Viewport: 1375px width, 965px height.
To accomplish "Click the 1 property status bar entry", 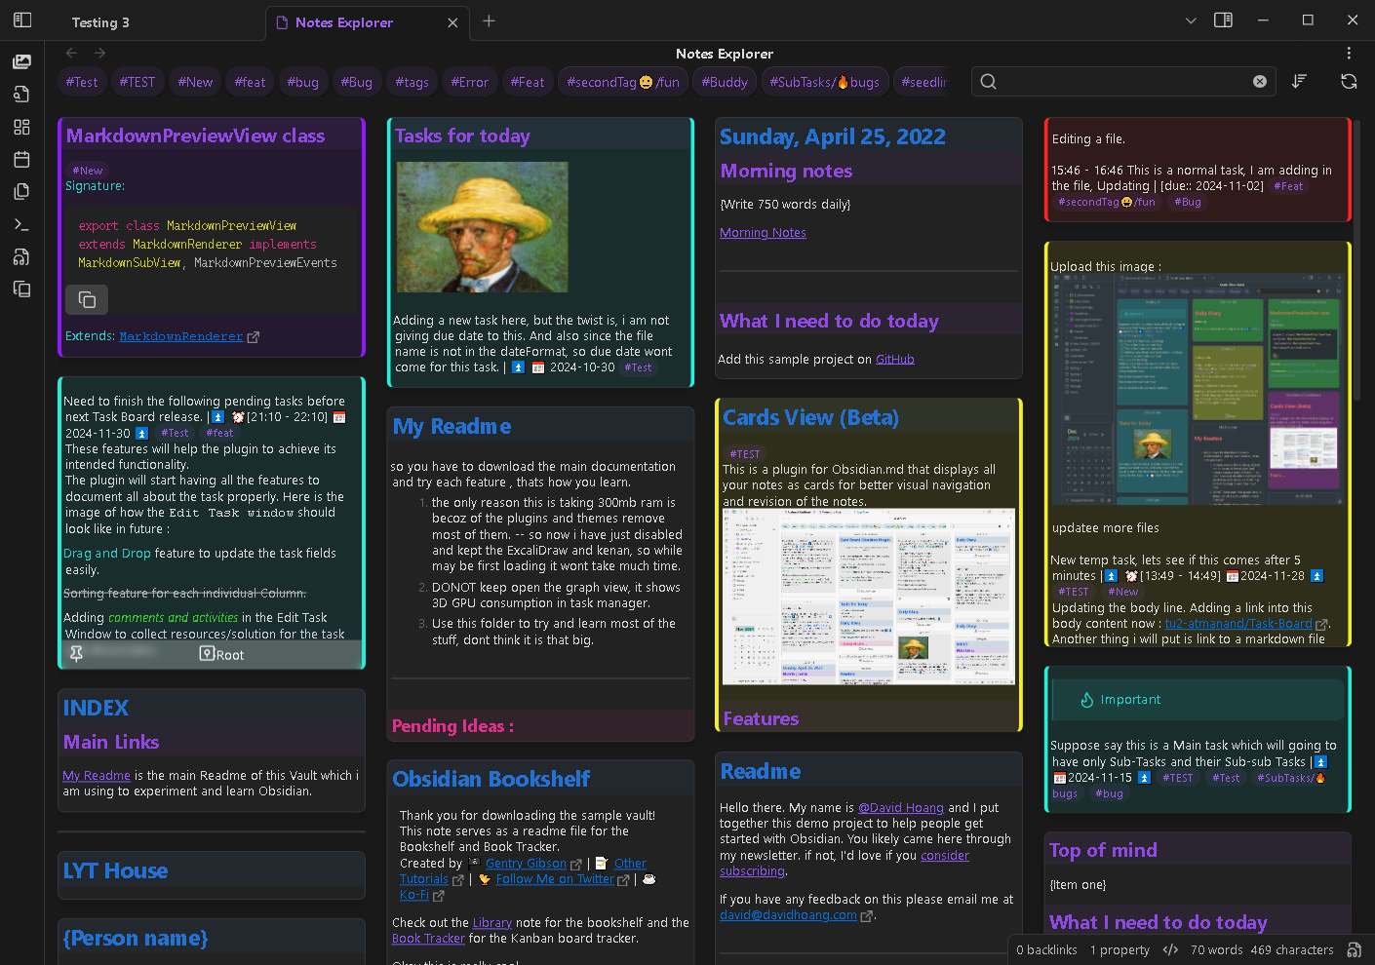I will 1120,949.
